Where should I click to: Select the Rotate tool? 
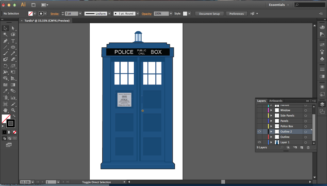point(5,66)
